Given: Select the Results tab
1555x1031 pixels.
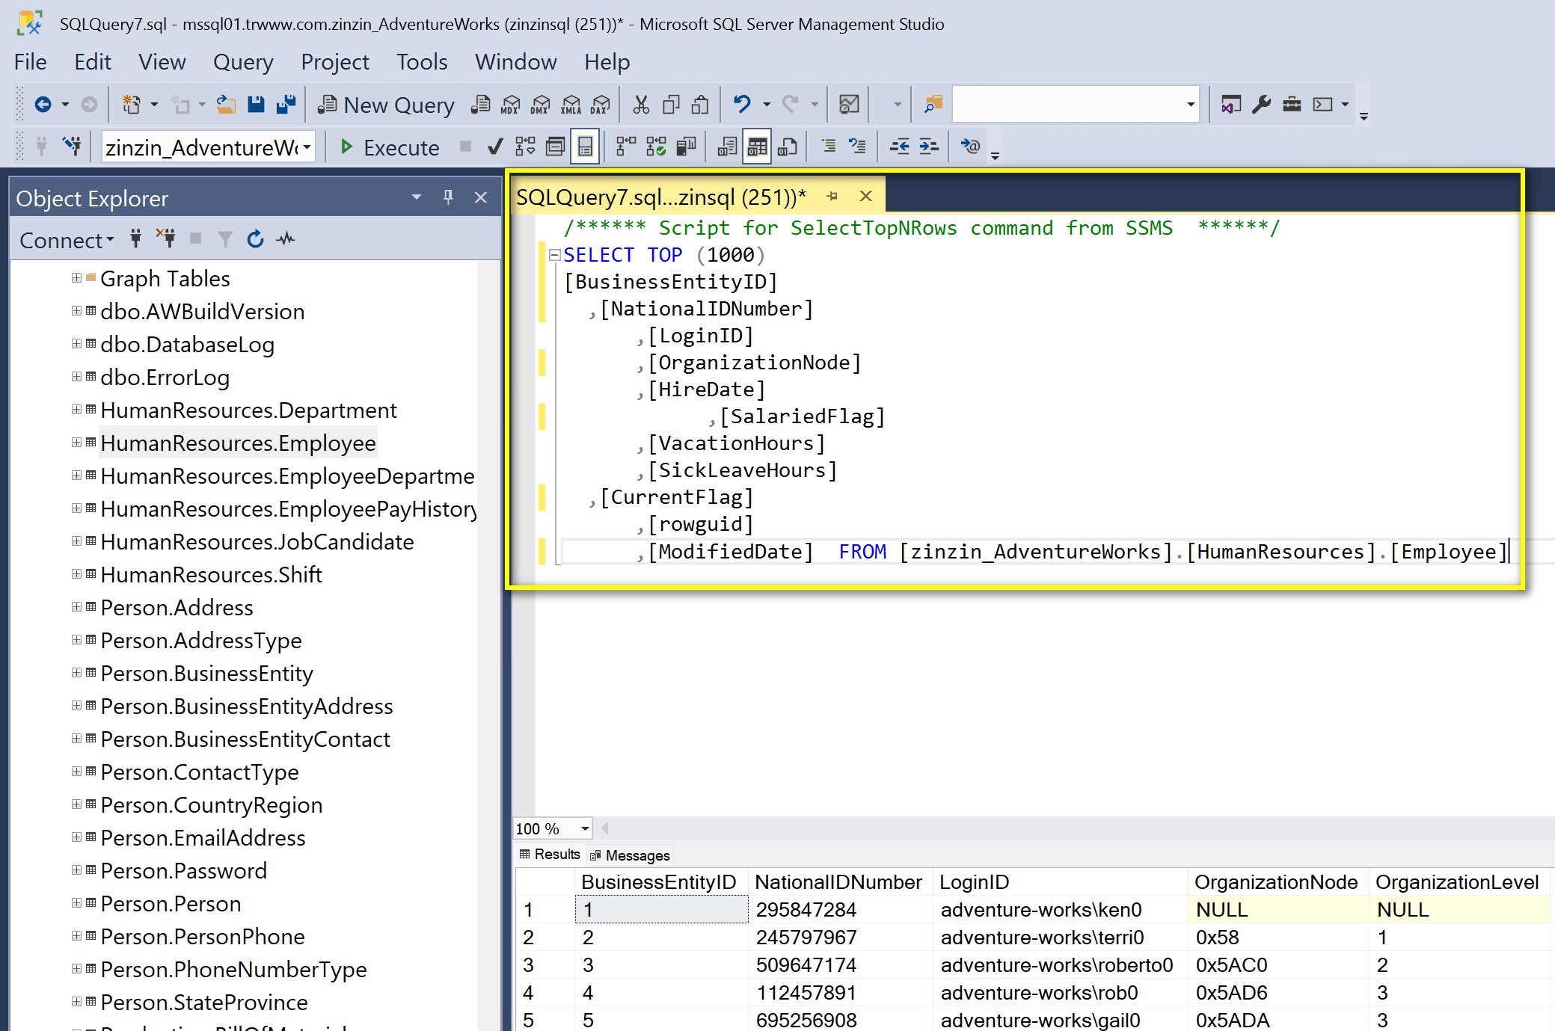Looking at the screenshot, I should click(x=550, y=855).
